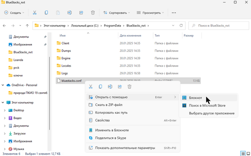
Task: Click Копировать как путь menu entry
Action: tap(132, 113)
